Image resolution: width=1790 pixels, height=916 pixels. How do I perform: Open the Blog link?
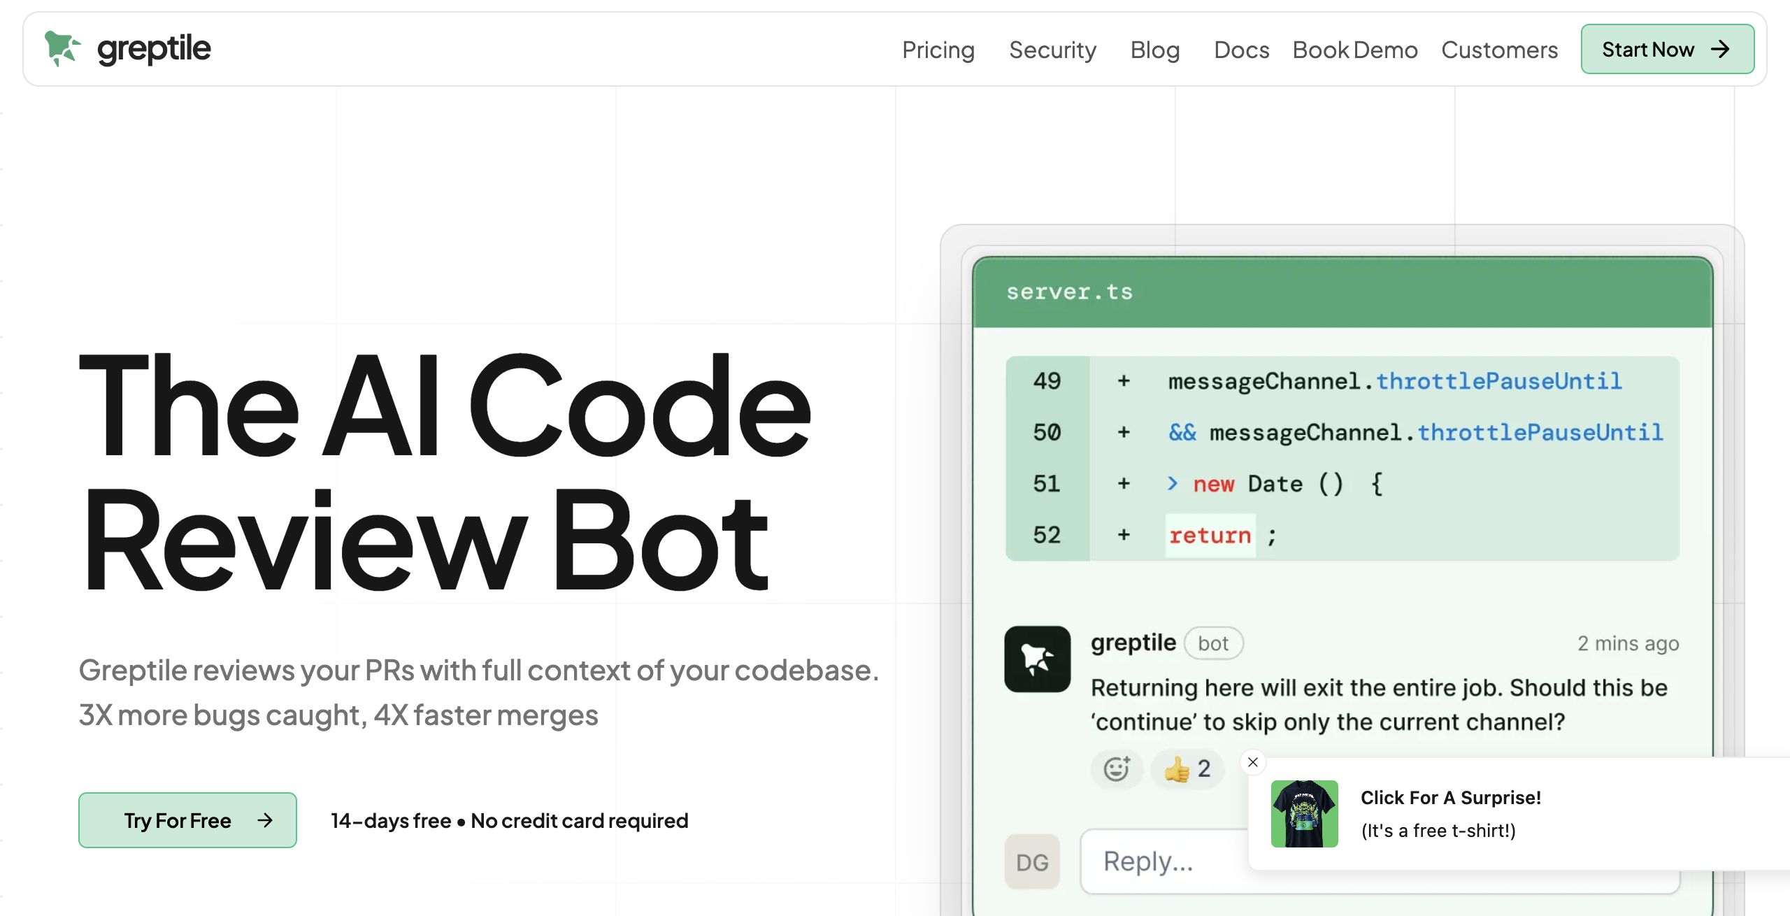coord(1154,50)
